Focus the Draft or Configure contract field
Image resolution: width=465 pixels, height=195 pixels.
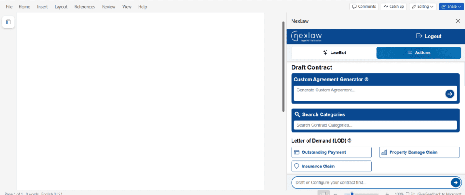click(x=371, y=183)
